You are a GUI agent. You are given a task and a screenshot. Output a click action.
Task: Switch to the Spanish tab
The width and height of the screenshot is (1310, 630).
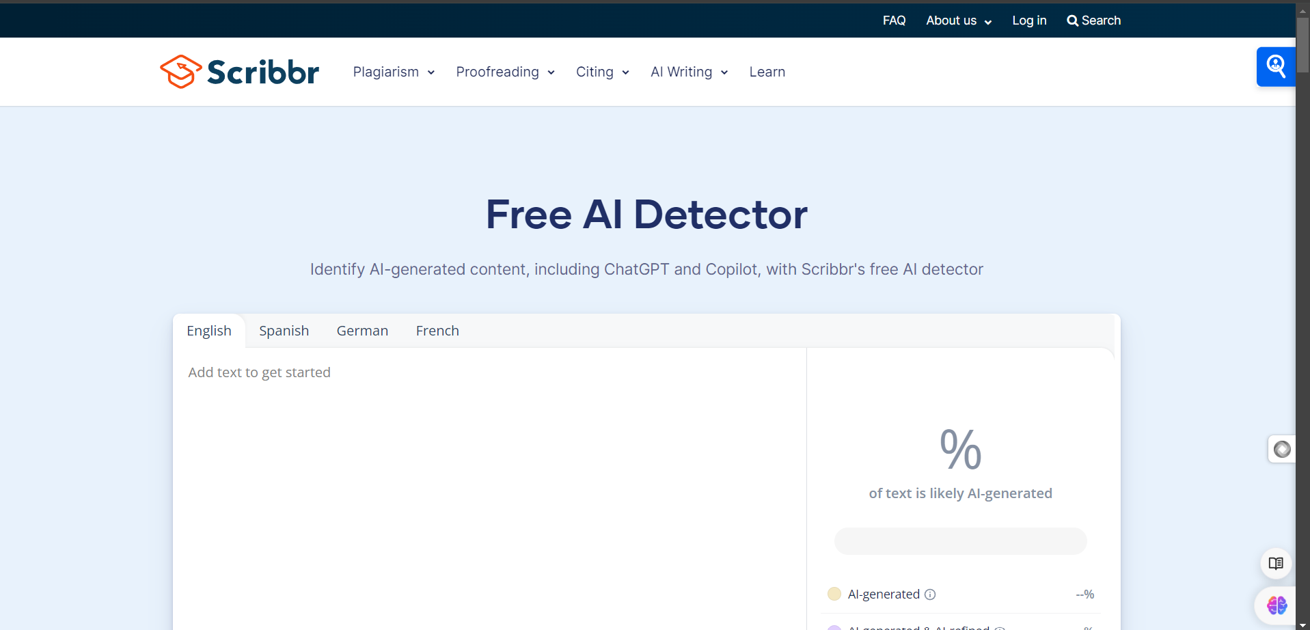[284, 331]
